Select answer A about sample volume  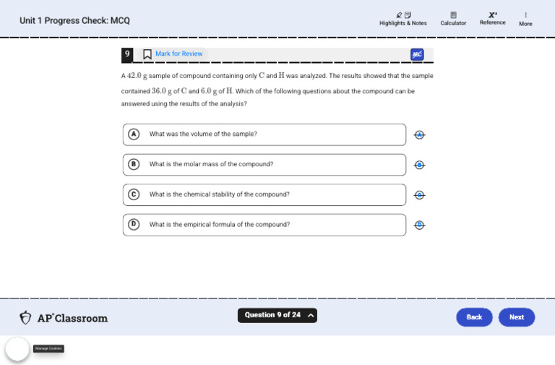coord(264,134)
